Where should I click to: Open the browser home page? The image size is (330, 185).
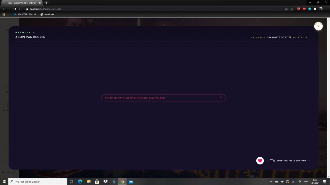20,9
